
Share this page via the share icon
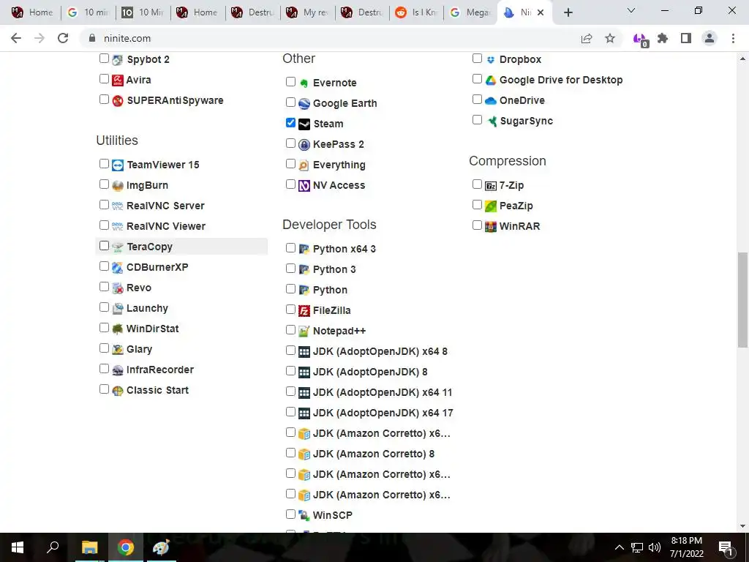point(587,38)
